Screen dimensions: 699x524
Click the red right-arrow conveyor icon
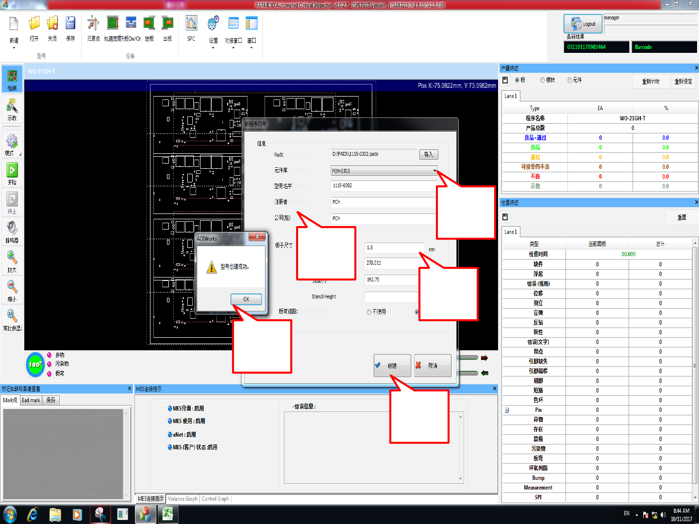point(484,358)
